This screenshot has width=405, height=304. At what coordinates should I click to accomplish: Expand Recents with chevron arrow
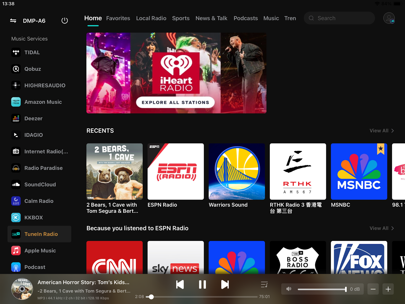393,131
